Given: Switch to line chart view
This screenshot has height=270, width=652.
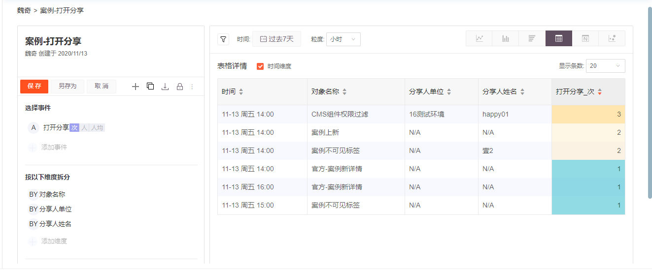Looking at the screenshot, I should click(x=480, y=38).
